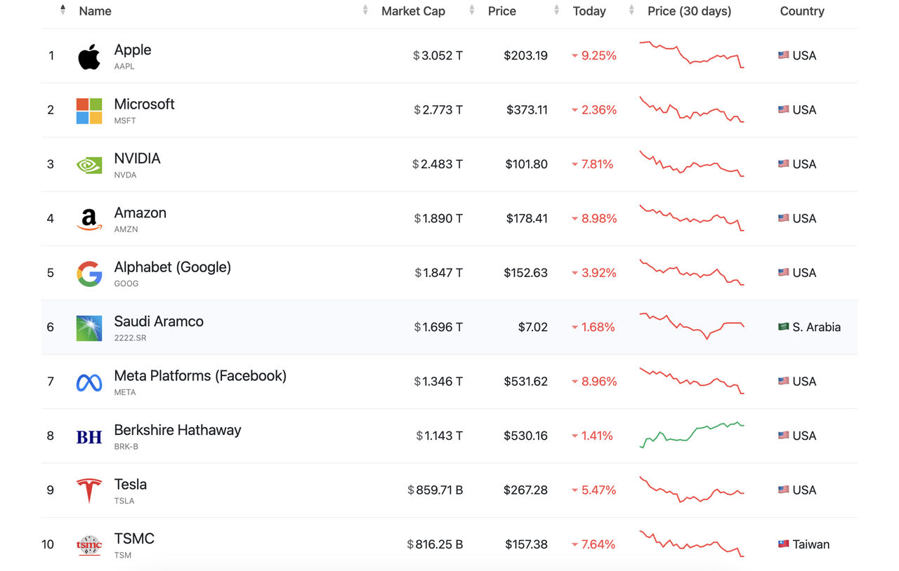Click the TSMC logo icon
This screenshot has height=571, width=899.
coord(89,545)
